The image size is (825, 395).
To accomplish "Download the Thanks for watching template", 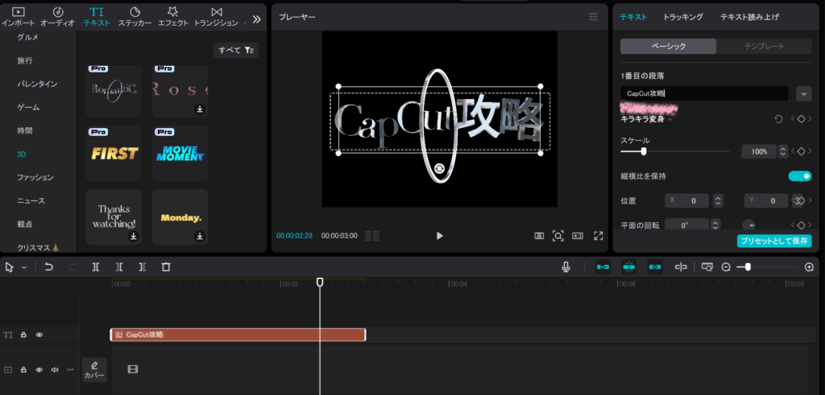I will 134,237.
